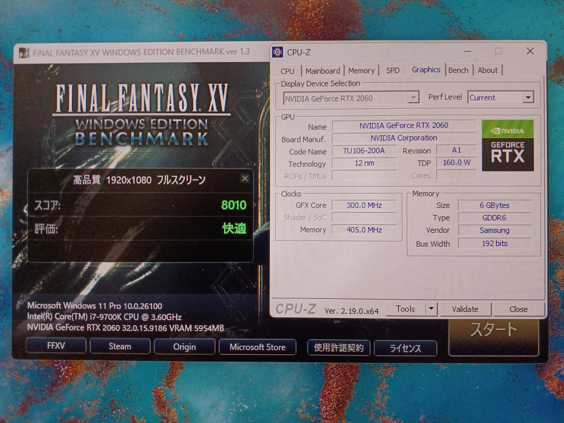Screen dimensions: 564x423
Task: Switch to the Mainboard tab
Action: click(x=322, y=71)
